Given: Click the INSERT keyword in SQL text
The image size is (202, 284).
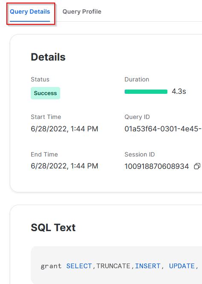Looking at the screenshot, I should click(148, 266).
